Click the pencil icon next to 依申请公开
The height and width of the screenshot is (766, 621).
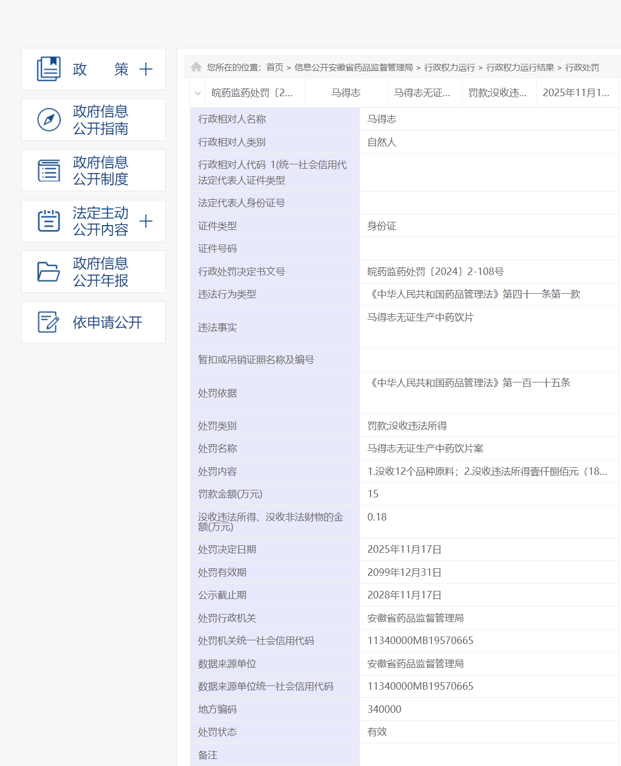tap(49, 321)
